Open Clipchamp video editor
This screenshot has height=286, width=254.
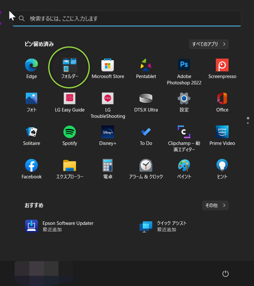184,139
